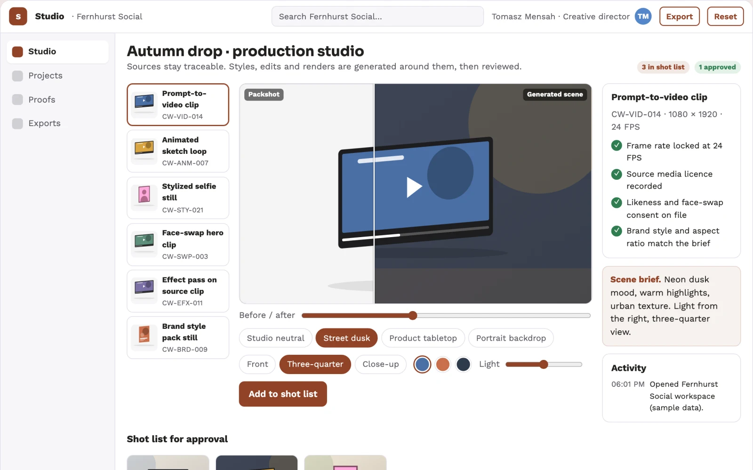Select the Street dusk scene preset
This screenshot has width=753, height=470.
pos(347,338)
